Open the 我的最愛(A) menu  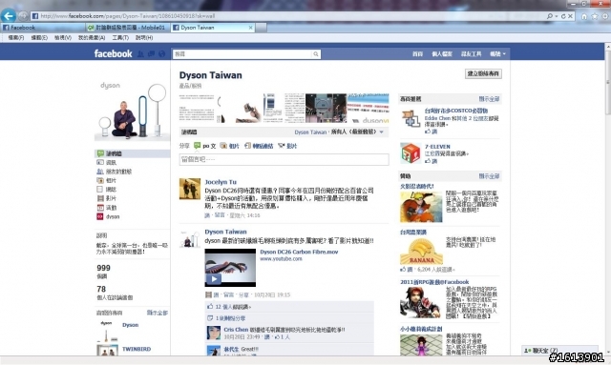point(92,38)
